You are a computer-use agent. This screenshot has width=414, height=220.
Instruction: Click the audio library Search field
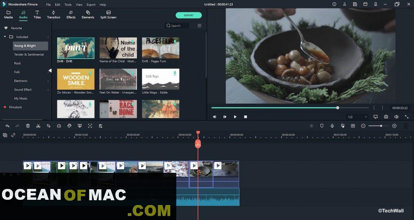177,25
